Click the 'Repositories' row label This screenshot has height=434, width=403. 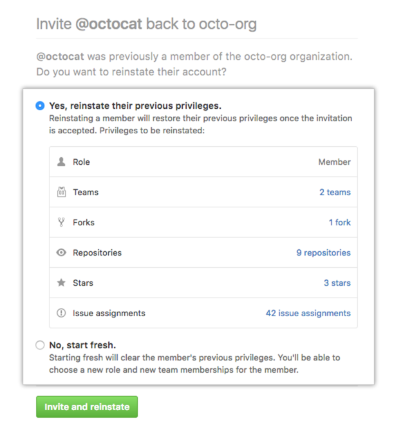coord(97,252)
